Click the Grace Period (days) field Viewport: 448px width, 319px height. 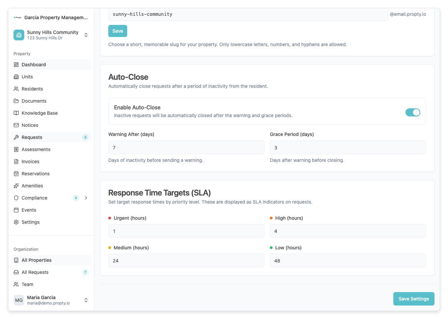click(x=348, y=147)
